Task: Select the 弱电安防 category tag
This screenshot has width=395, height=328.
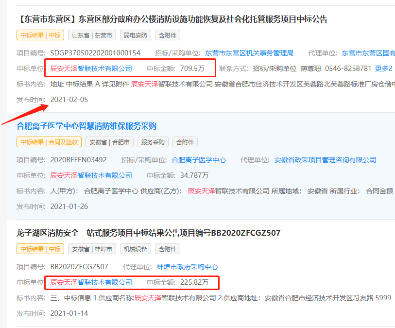Action: coord(135,35)
